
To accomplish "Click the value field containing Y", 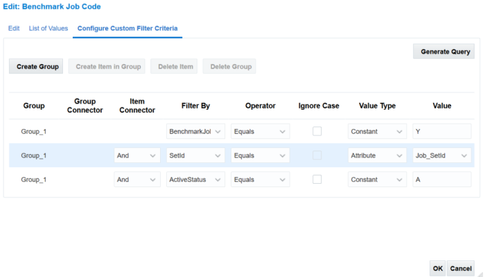I will [x=441, y=131].
